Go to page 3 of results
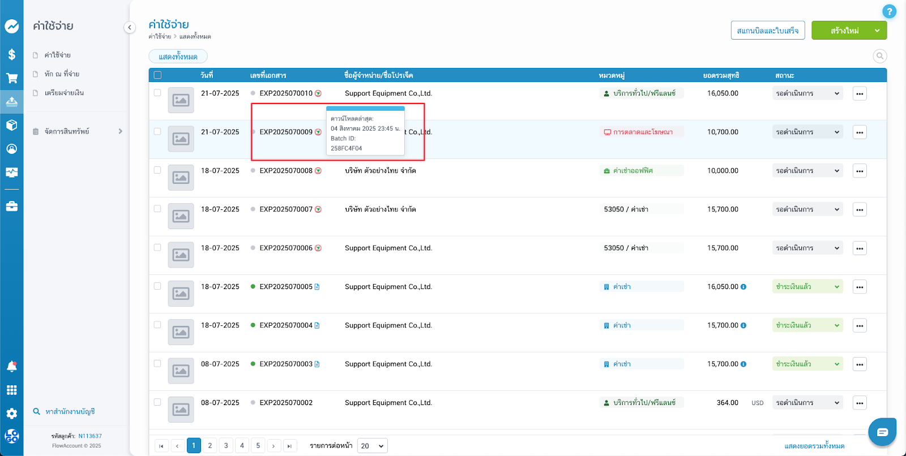Viewport: 906px width, 456px height. pyautogui.click(x=226, y=446)
